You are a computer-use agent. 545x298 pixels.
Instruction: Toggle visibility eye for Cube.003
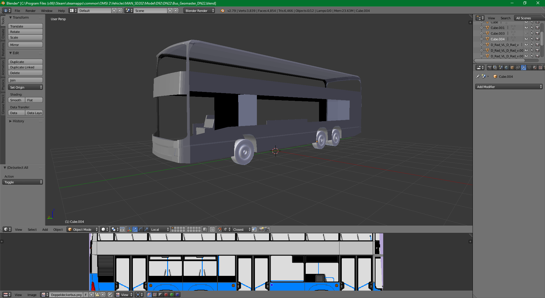point(526,33)
